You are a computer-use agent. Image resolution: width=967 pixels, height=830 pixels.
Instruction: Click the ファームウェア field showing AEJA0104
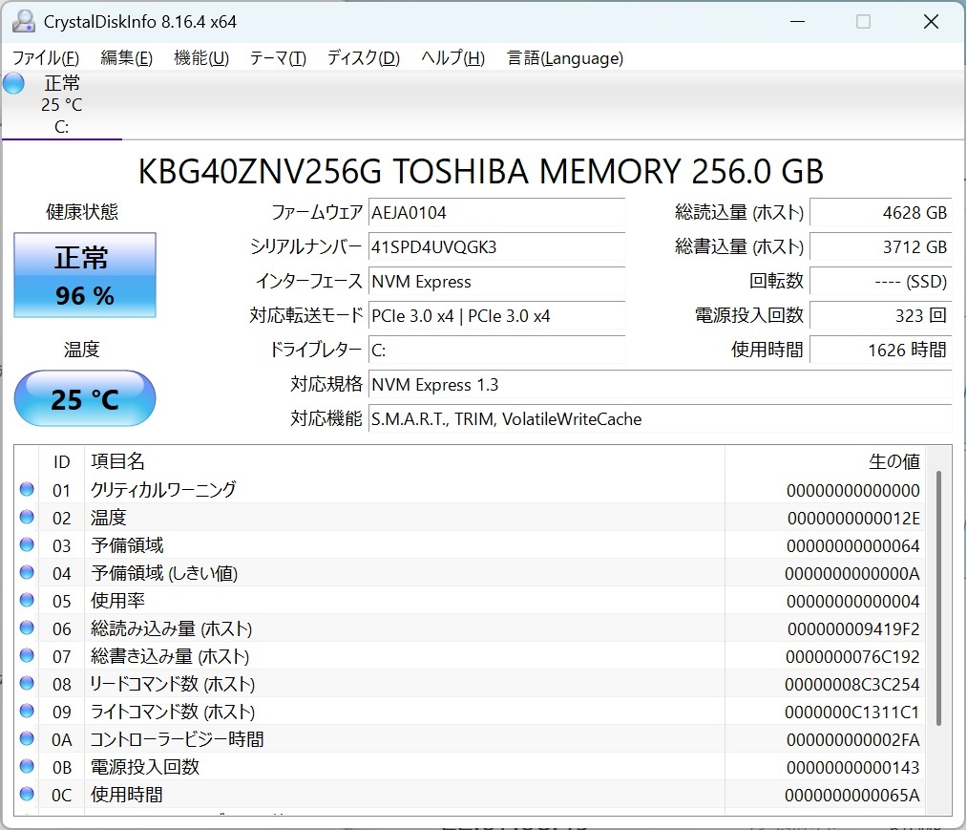click(x=496, y=212)
